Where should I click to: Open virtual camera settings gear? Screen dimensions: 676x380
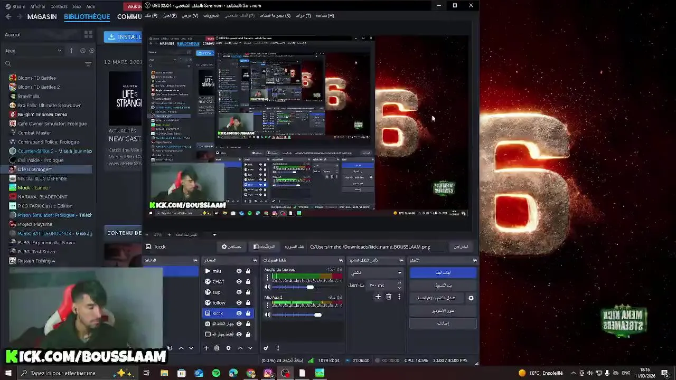[471, 298]
